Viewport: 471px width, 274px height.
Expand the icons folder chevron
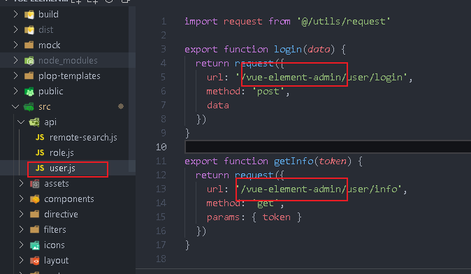point(22,245)
